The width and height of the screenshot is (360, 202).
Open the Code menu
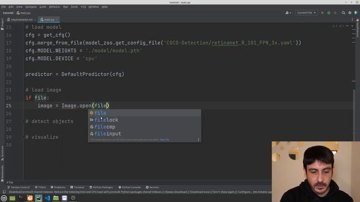[x=43, y=7]
